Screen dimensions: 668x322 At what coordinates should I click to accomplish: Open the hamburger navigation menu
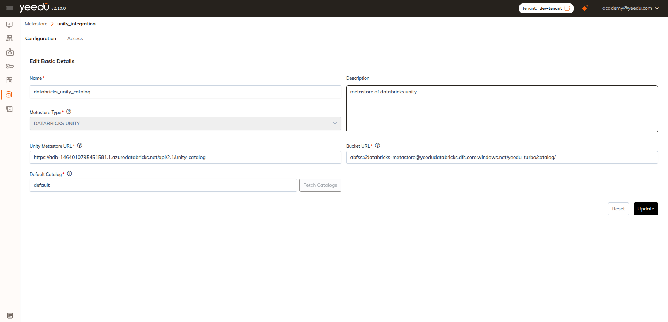click(x=10, y=8)
